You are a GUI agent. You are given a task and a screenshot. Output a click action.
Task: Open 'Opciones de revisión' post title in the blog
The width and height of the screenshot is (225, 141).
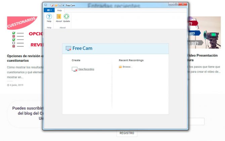click(25, 58)
